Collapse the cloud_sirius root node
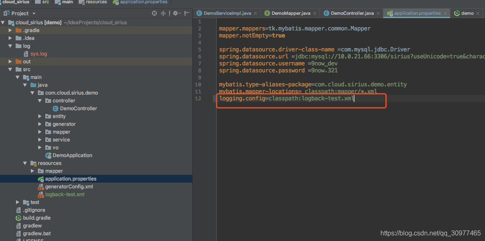Image resolution: width=485 pixels, height=241 pixels. 3,23
